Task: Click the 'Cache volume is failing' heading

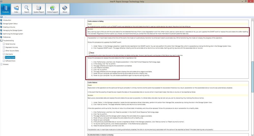Action: 95,21
